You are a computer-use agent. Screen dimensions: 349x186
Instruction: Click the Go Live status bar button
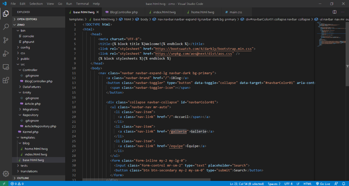(x=323, y=184)
